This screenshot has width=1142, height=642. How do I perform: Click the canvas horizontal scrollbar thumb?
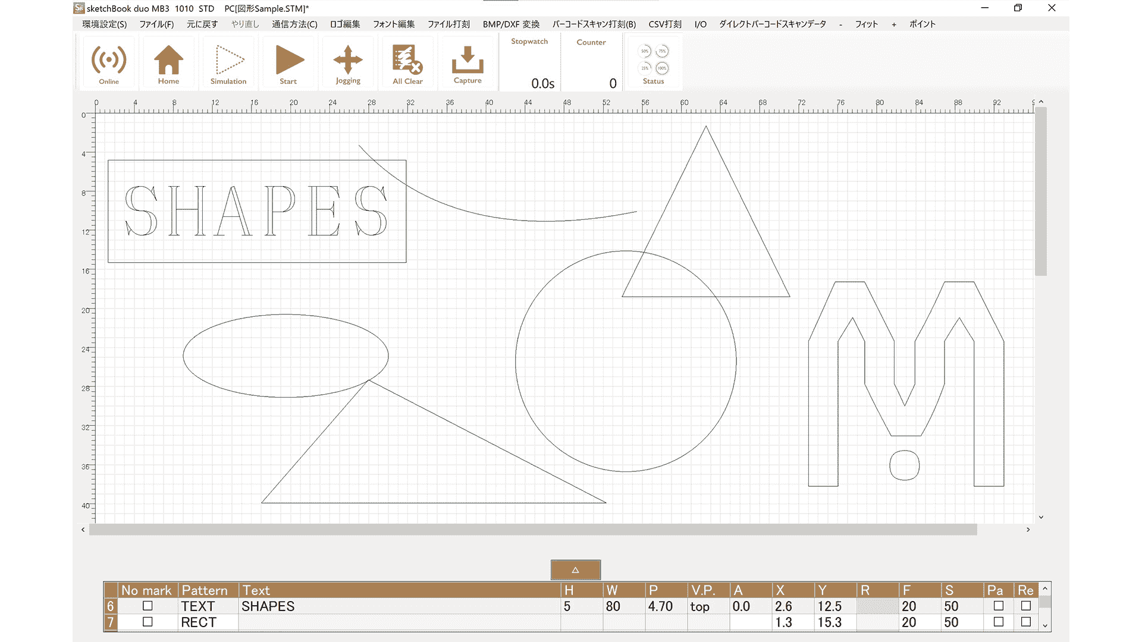pos(533,530)
